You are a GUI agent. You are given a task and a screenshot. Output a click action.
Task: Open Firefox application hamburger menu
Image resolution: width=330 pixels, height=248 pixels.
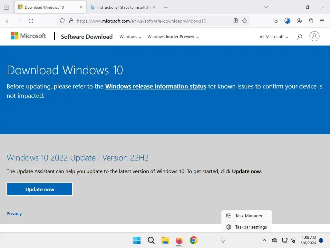322,21
